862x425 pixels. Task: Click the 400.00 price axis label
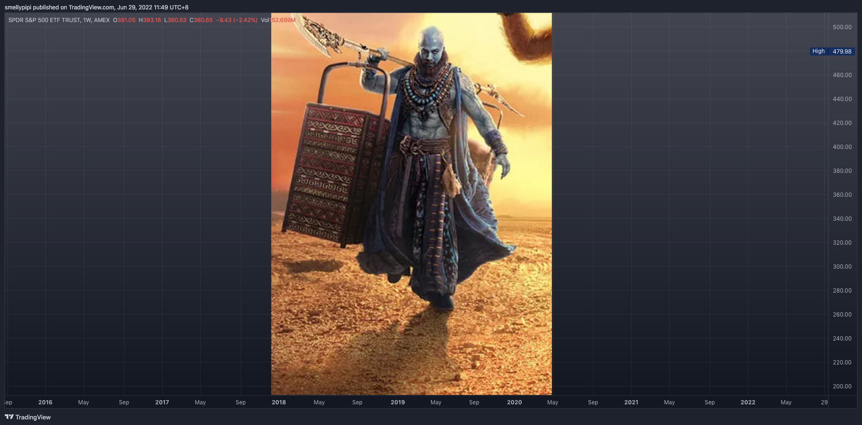842,147
